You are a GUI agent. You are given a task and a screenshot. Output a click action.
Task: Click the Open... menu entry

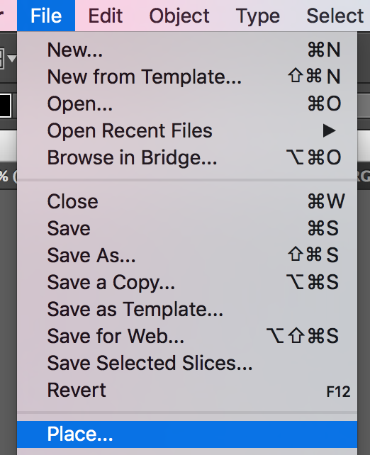pos(187,103)
